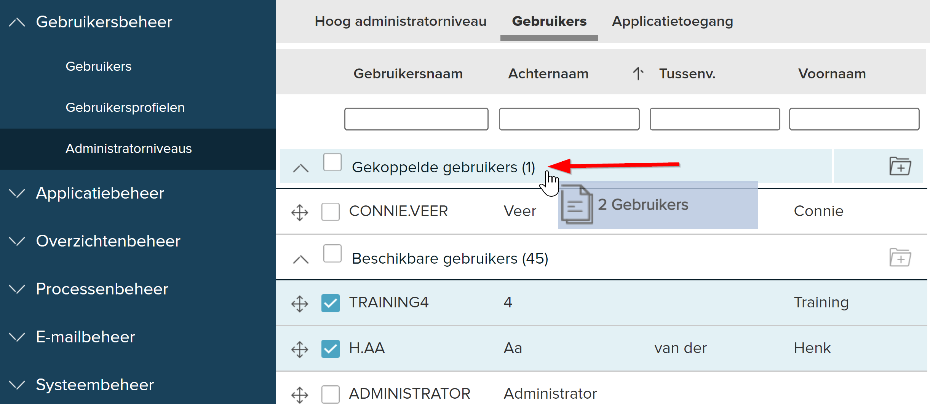Expand the E-mailbeheer section chevron
Image resolution: width=930 pixels, height=404 pixels.
click(x=17, y=337)
